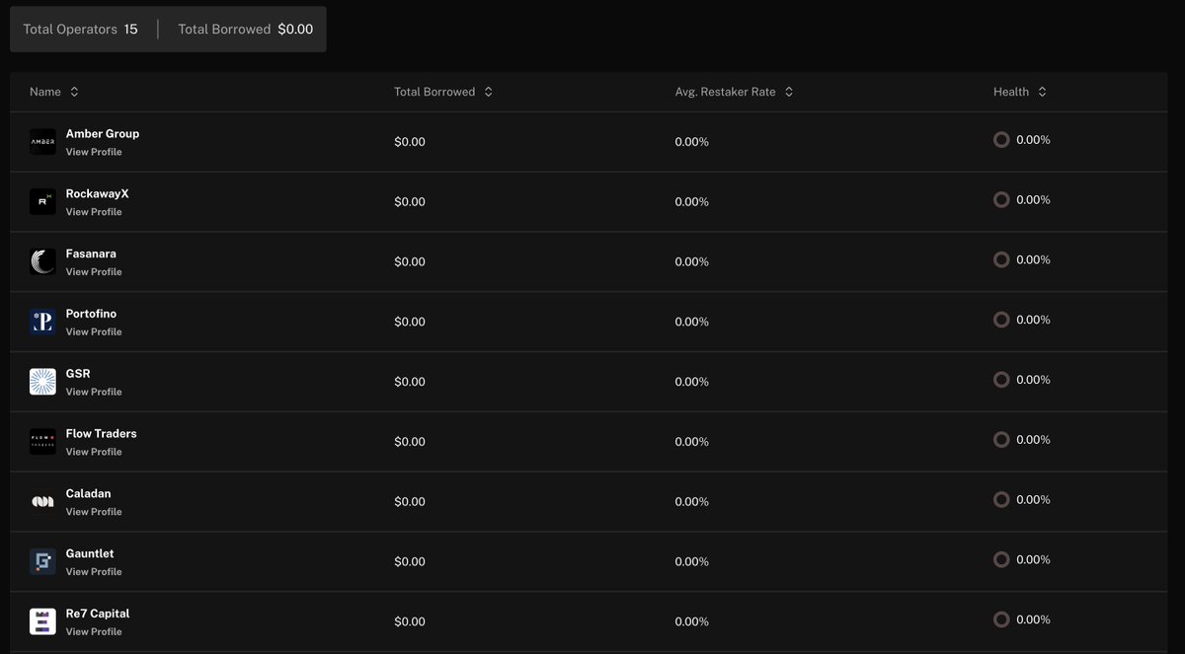
Task: Click the Portofino logo icon
Action: [x=42, y=322]
